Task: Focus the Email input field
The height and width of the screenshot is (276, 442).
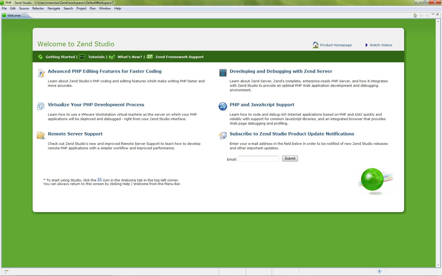Action: pyautogui.click(x=258, y=159)
